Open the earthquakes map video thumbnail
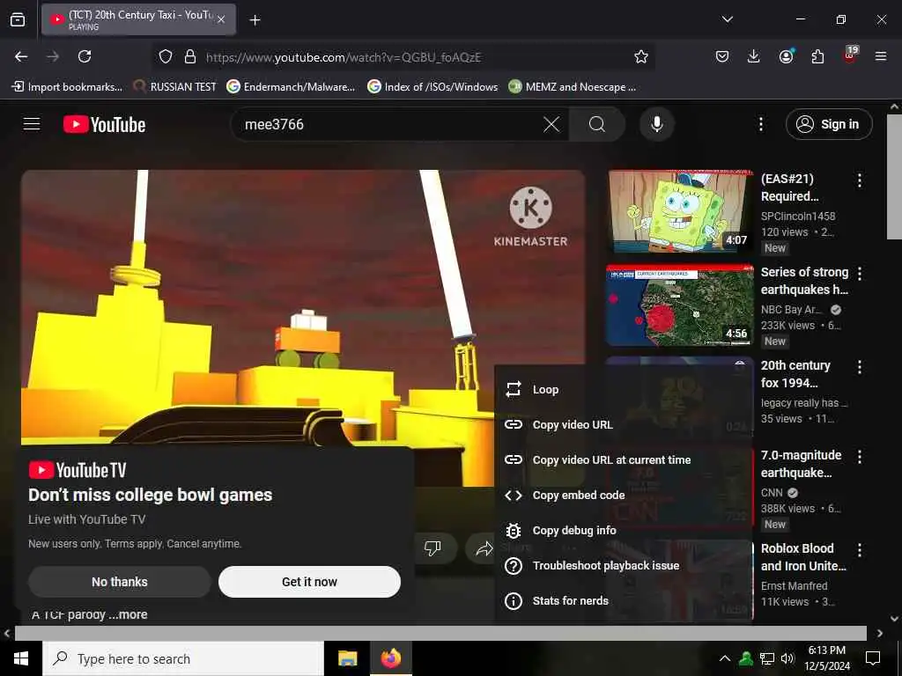902x676 pixels. (680, 305)
